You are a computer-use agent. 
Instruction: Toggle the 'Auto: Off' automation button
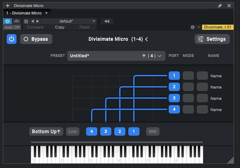pos(12,27)
